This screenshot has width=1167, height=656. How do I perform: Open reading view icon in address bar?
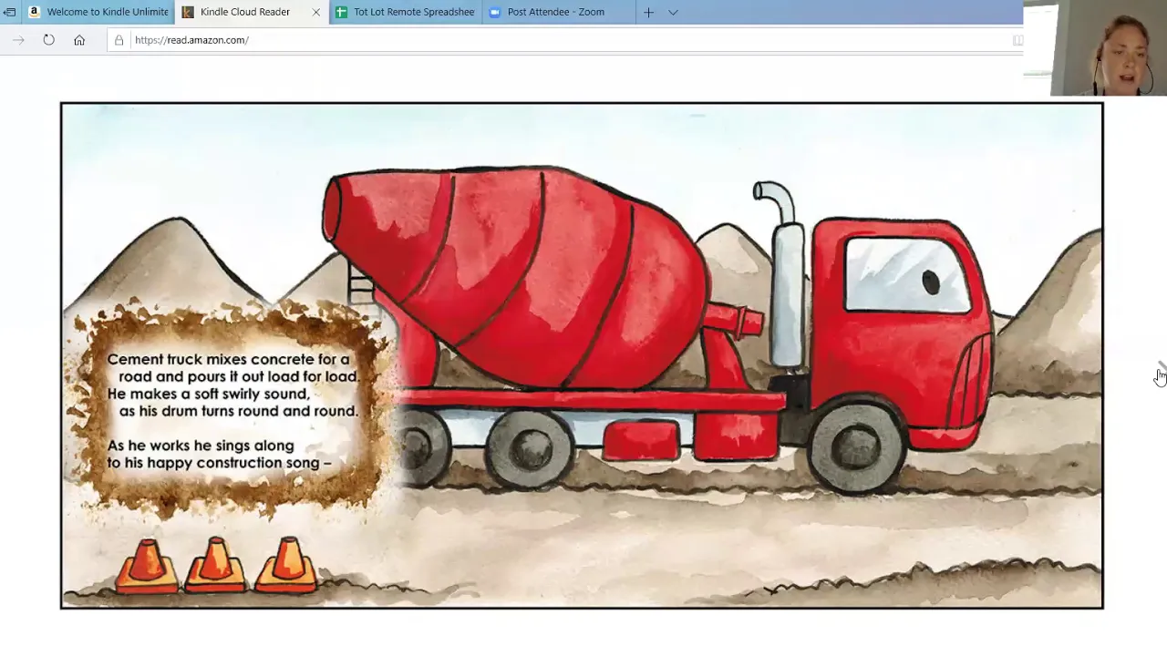1017,40
